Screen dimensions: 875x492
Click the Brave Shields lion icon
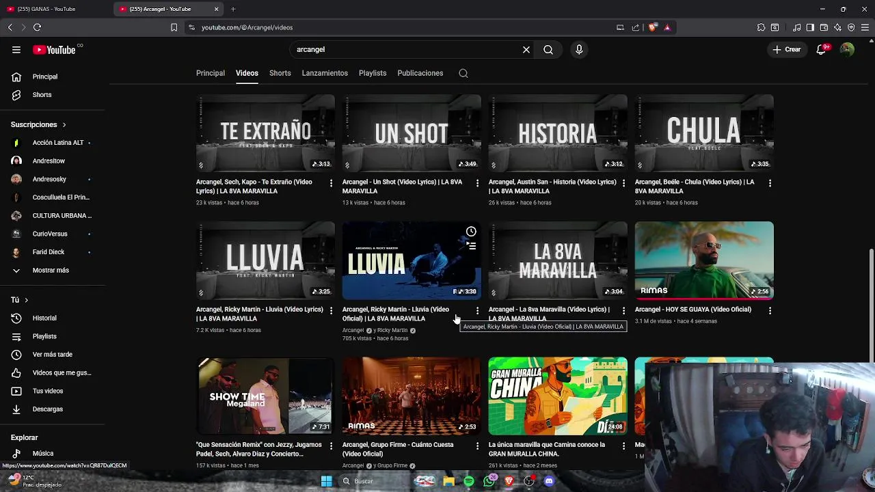point(652,27)
